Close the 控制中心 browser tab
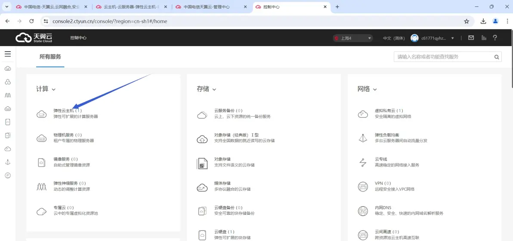This screenshot has height=241, width=513. (325, 7)
